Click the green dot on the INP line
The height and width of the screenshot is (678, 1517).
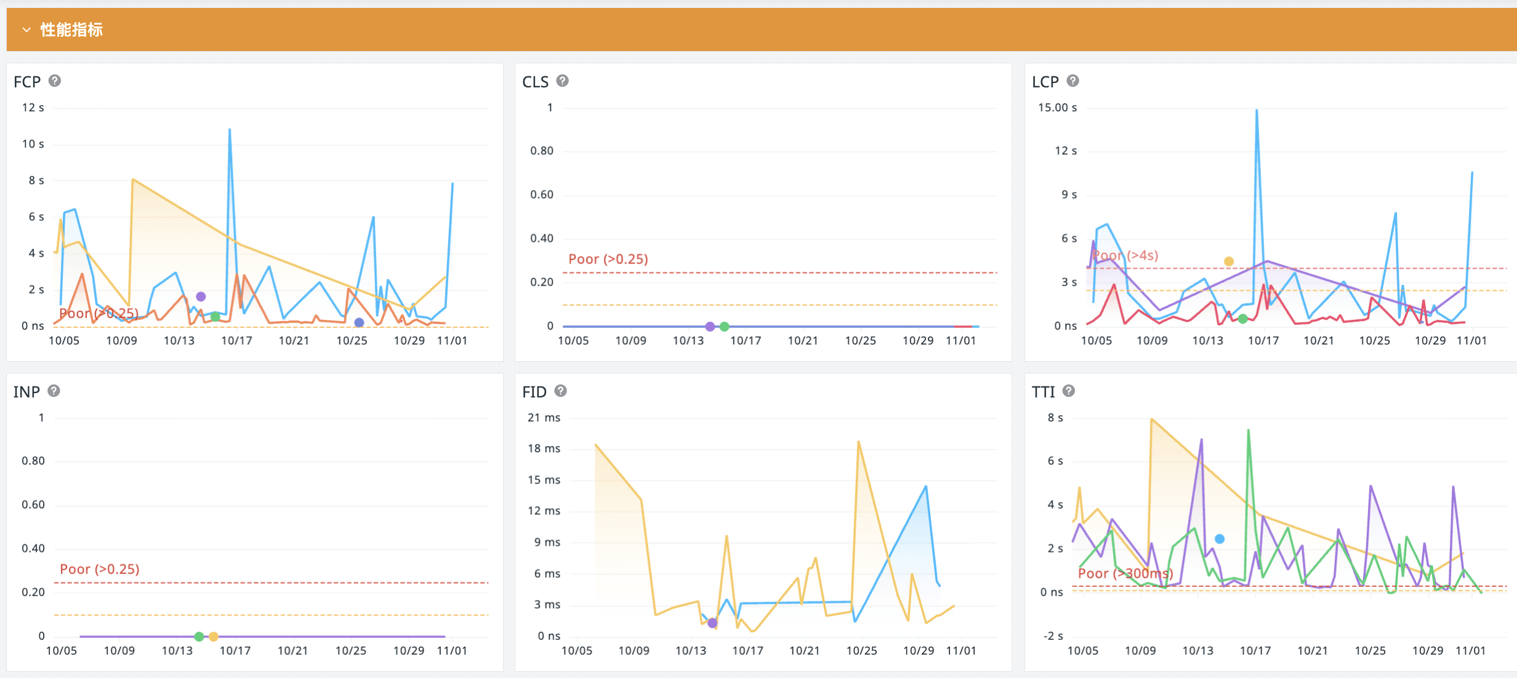tap(199, 637)
